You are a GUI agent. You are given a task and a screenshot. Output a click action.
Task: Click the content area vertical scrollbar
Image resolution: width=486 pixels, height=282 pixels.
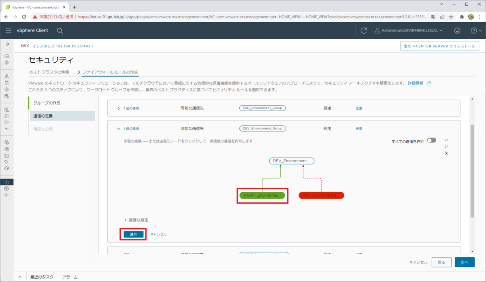(x=472, y=171)
